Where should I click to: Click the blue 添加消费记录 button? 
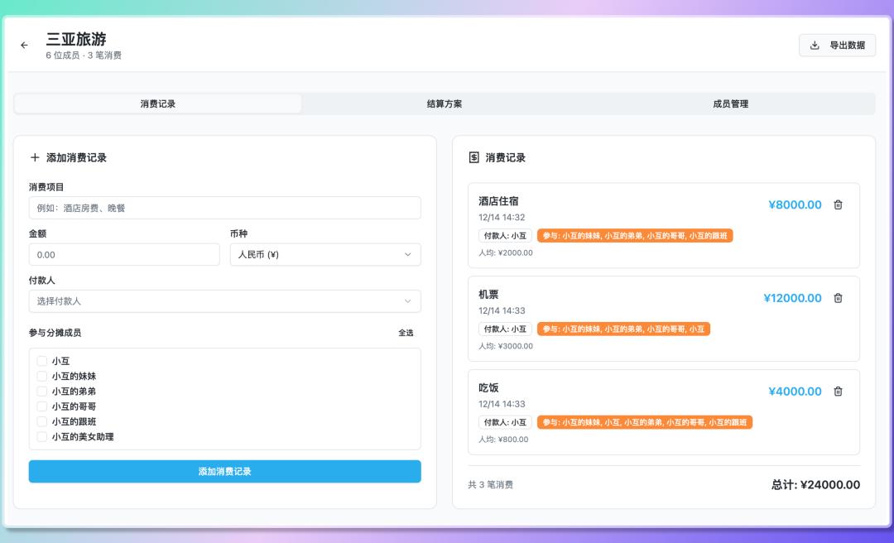[224, 471]
